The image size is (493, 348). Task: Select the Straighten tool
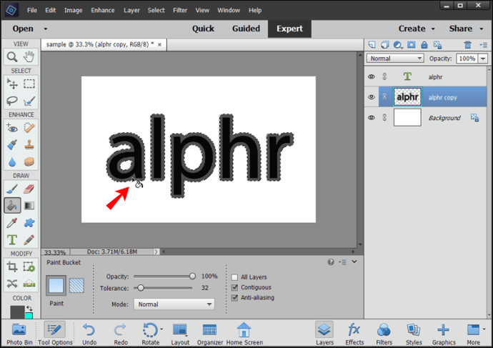click(29, 284)
